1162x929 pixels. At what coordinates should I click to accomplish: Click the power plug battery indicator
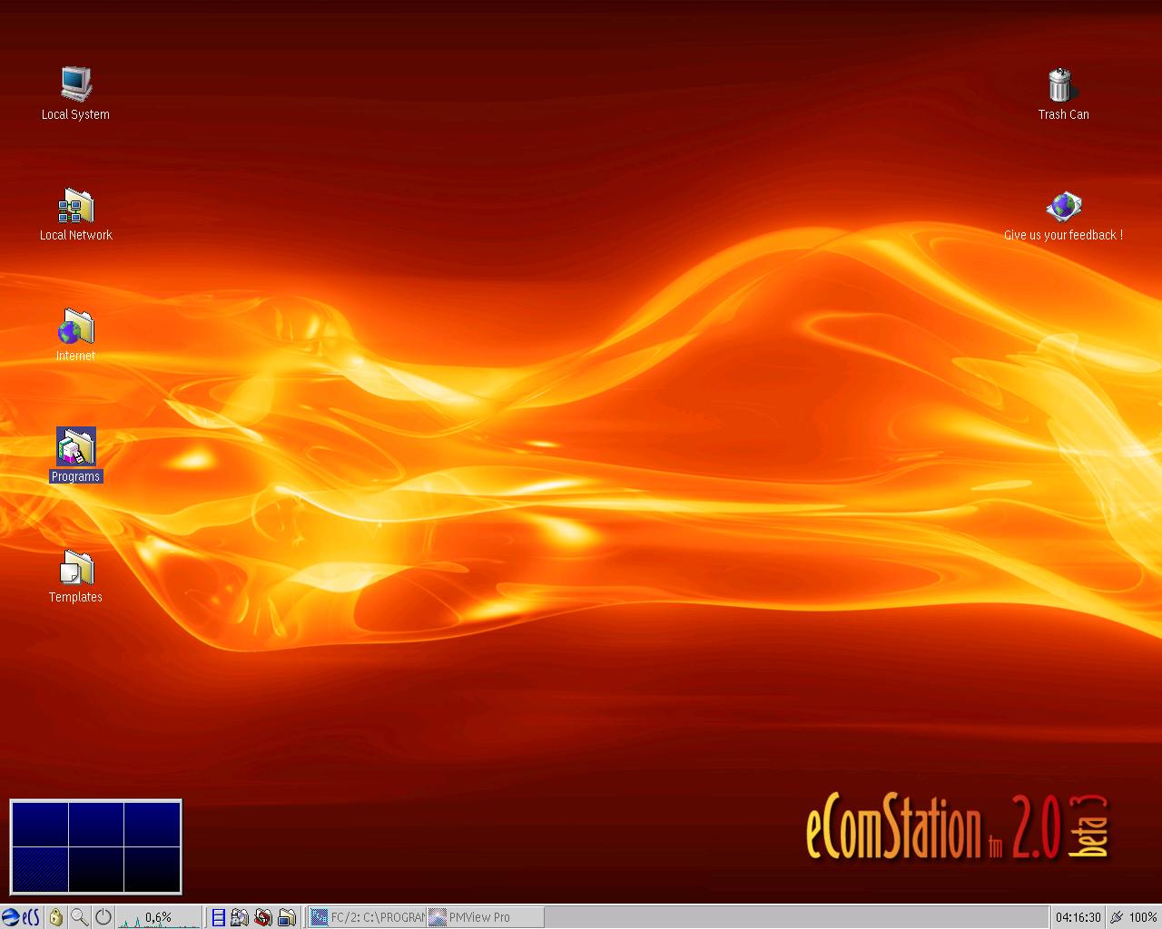coord(1117,917)
